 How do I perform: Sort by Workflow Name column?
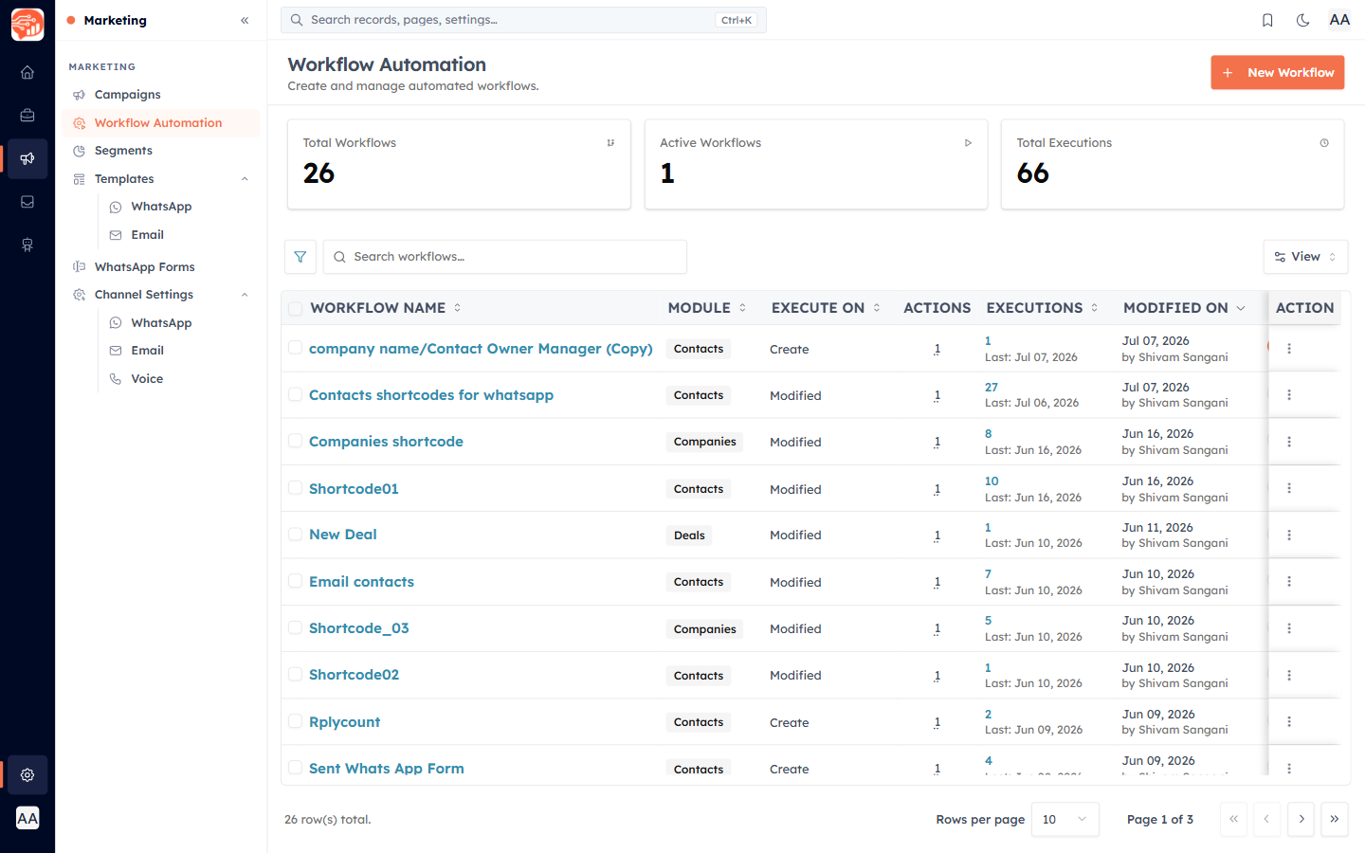386,308
